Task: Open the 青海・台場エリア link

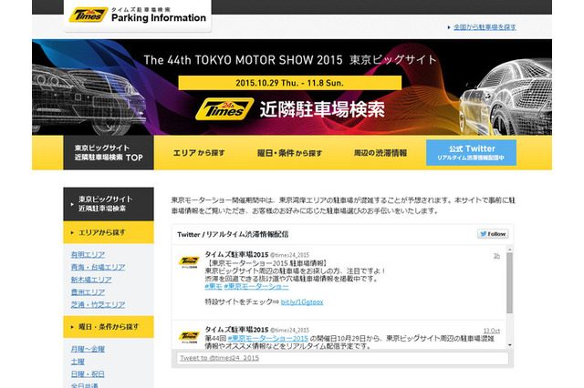Action: [98, 267]
